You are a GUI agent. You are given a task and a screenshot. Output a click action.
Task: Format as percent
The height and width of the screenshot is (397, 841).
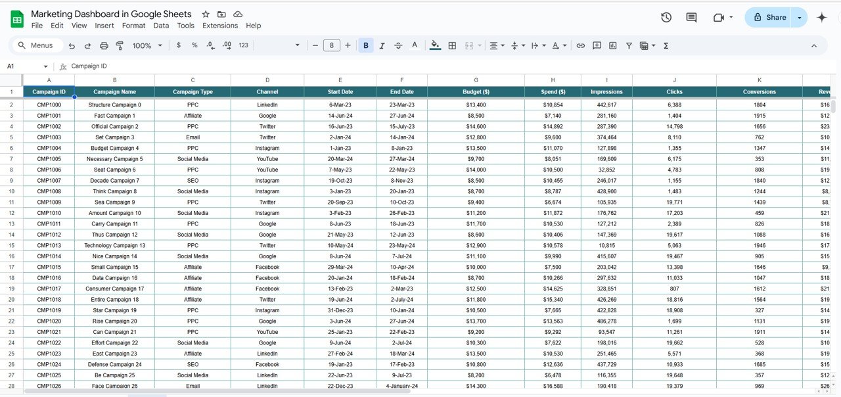pyautogui.click(x=194, y=45)
